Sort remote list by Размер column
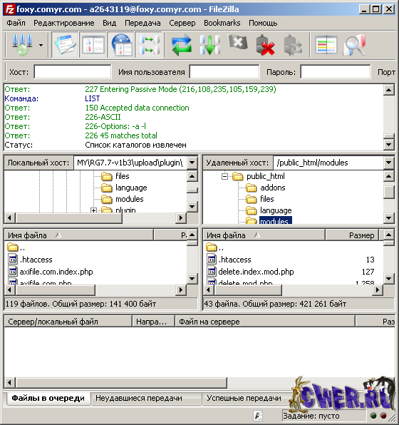Image resolution: width=399 pixels, height=425 pixels. pos(352,235)
